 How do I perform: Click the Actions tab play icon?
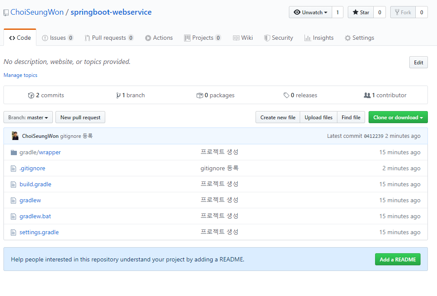click(148, 38)
